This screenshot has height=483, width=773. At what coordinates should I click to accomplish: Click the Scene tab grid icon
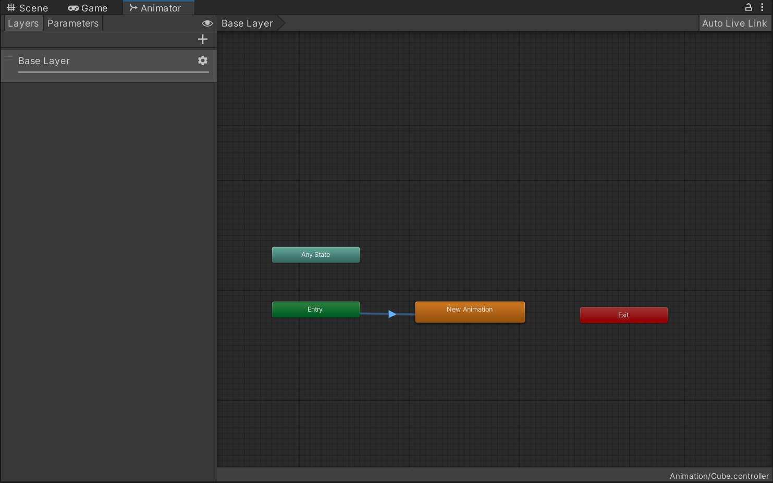click(11, 8)
